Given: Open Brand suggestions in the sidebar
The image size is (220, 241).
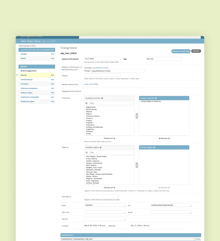Looking at the screenshot, I should click(29, 71).
